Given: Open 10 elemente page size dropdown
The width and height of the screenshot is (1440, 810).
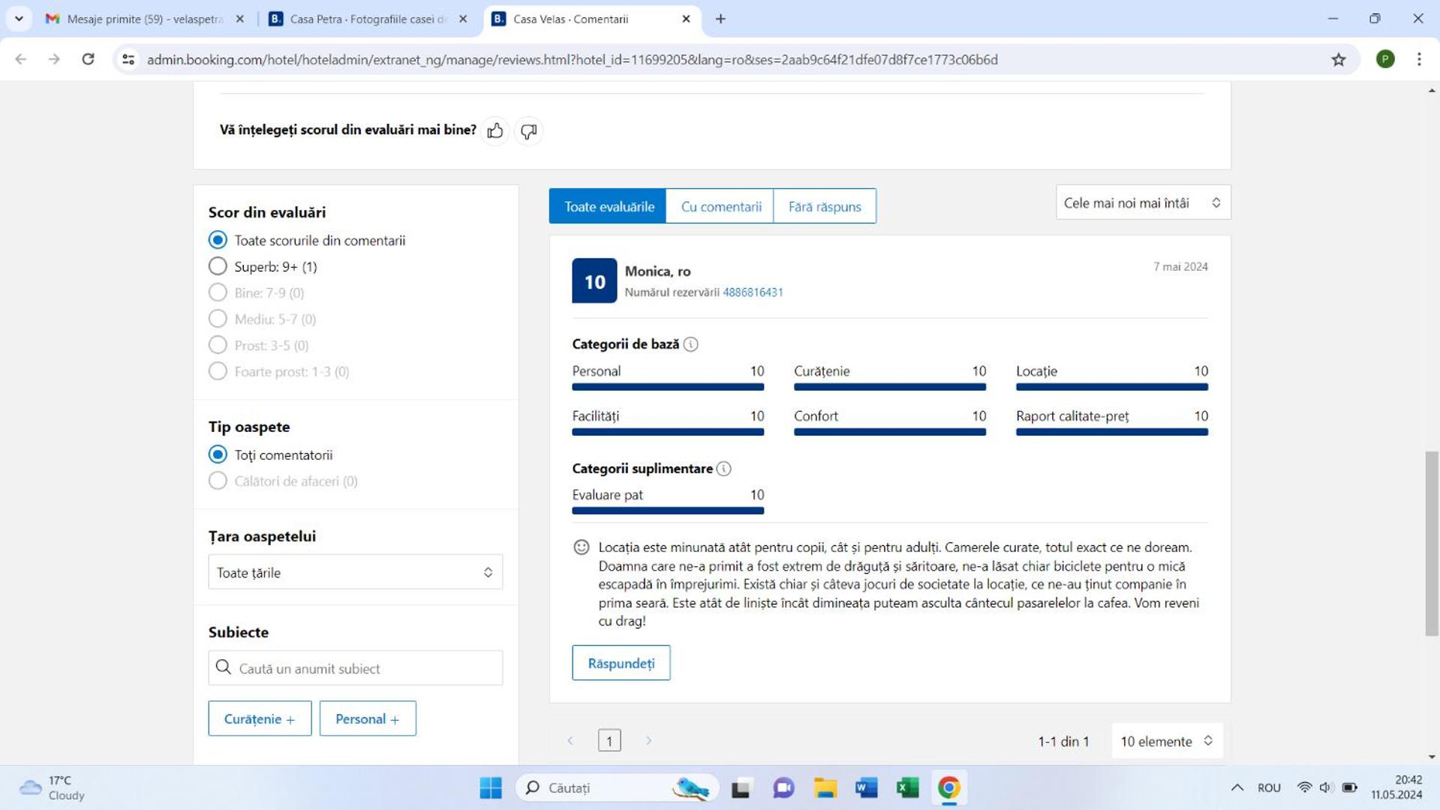Looking at the screenshot, I should pos(1167,741).
